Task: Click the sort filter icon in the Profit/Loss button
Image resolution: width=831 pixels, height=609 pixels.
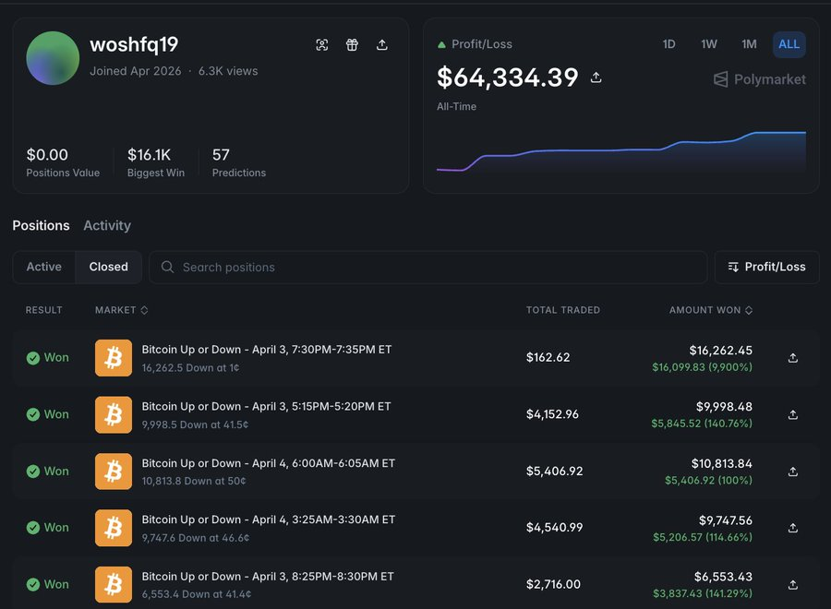Action: click(733, 267)
